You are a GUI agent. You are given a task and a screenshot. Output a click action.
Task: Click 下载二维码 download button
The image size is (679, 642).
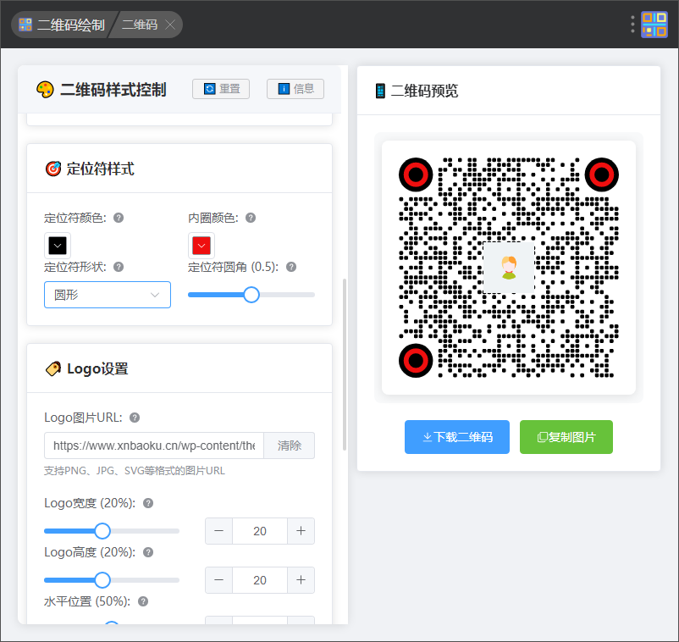pyautogui.click(x=457, y=437)
